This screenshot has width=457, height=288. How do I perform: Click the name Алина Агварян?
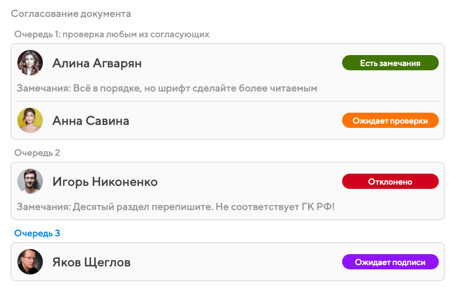tap(97, 64)
